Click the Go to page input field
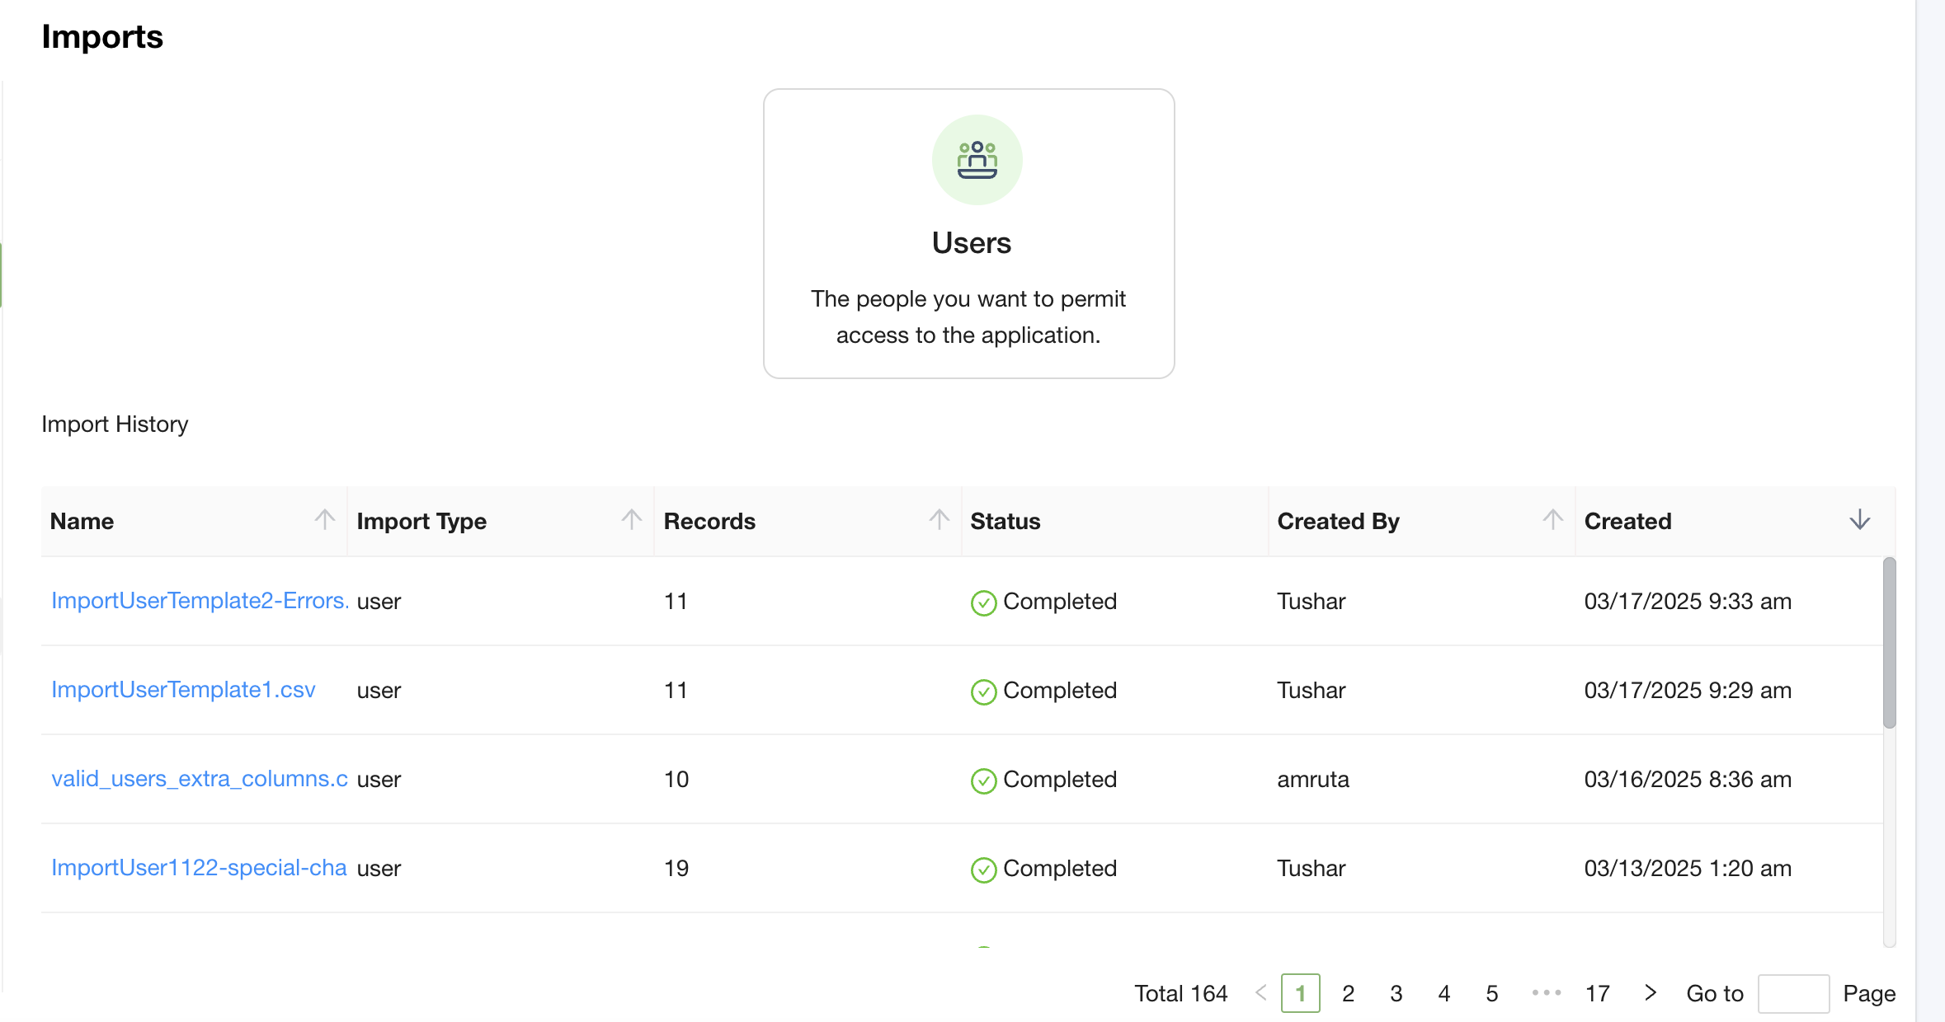Viewport: 1945px width, 1022px height. 1793,993
